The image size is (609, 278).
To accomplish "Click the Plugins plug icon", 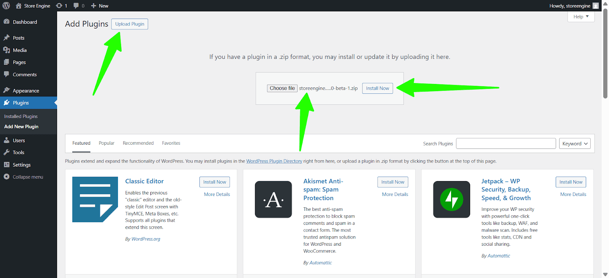I will pos(6,103).
